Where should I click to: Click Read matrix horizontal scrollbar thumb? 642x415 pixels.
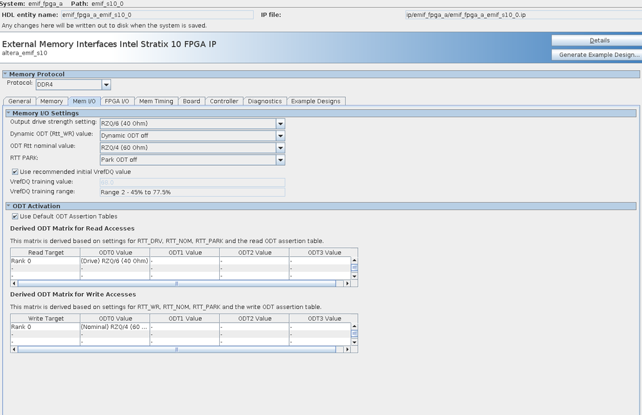[177, 283]
